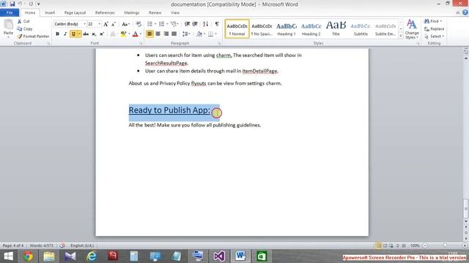Toggle Align Text Right
Image resolution: width=469 pixels, height=263 pixels.
point(166,34)
